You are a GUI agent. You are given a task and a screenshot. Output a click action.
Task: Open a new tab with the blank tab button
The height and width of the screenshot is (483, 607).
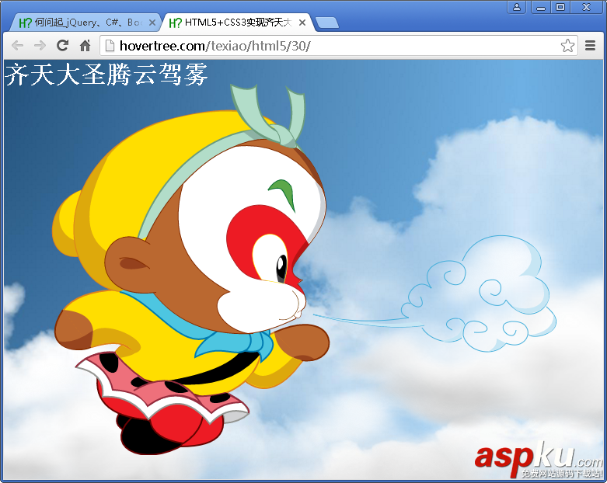coord(326,23)
